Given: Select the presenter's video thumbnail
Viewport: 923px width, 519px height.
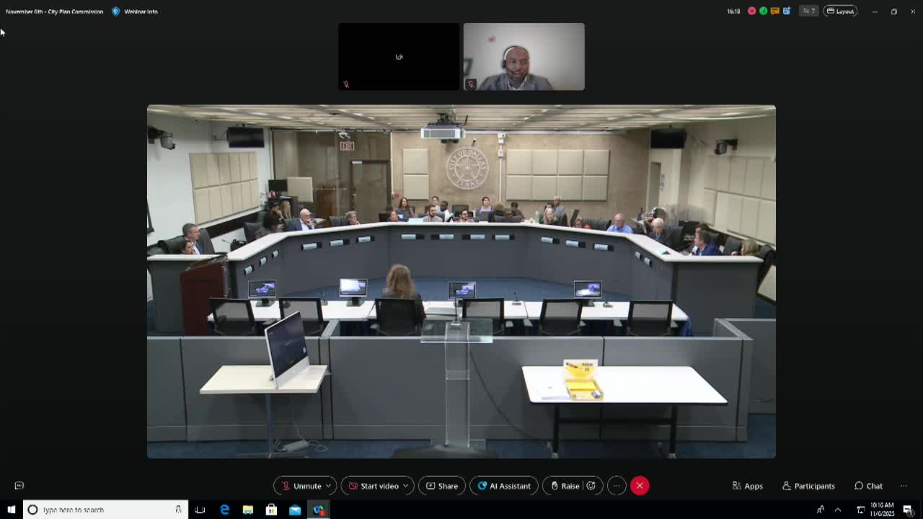Looking at the screenshot, I should tap(524, 57).
